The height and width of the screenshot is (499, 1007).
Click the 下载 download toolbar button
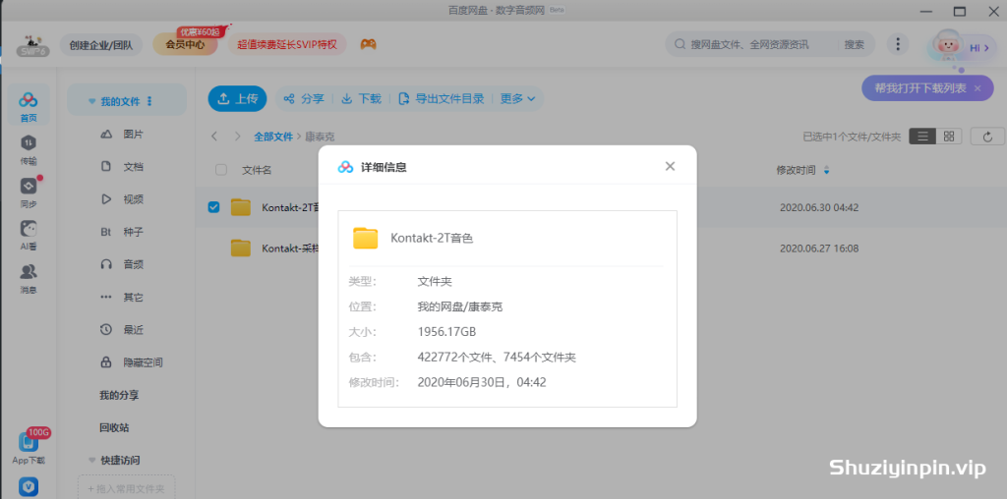coord(361,99)
